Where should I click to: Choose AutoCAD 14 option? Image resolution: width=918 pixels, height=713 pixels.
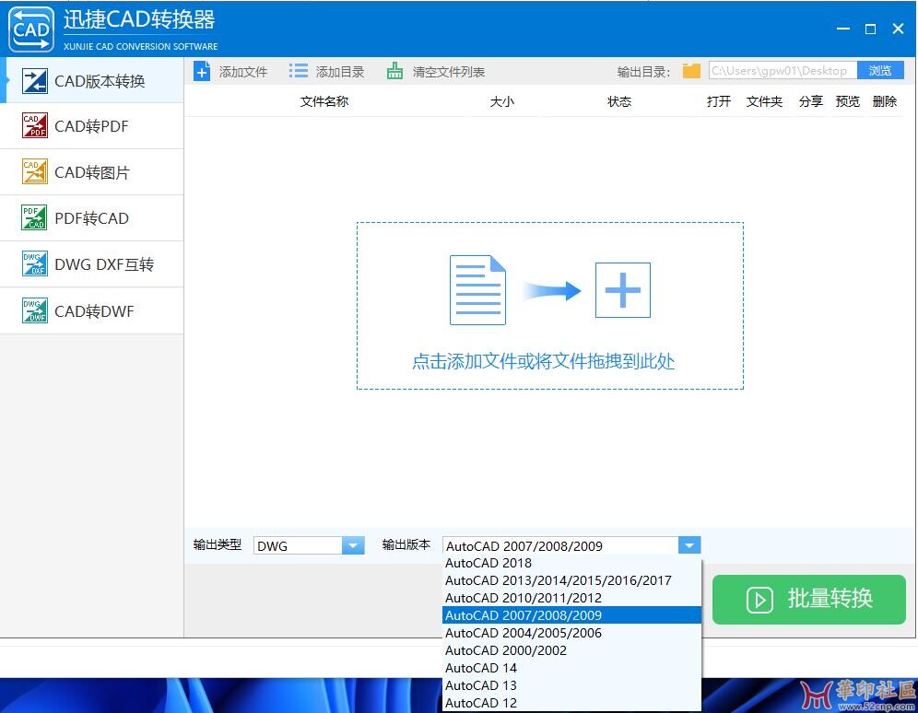coord(571,668)
